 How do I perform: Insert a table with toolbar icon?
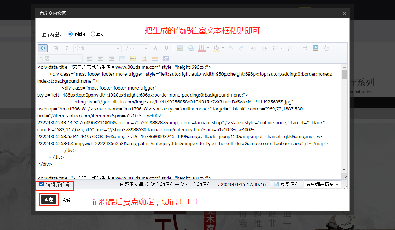pyautogui.click(x=122, y=59)
